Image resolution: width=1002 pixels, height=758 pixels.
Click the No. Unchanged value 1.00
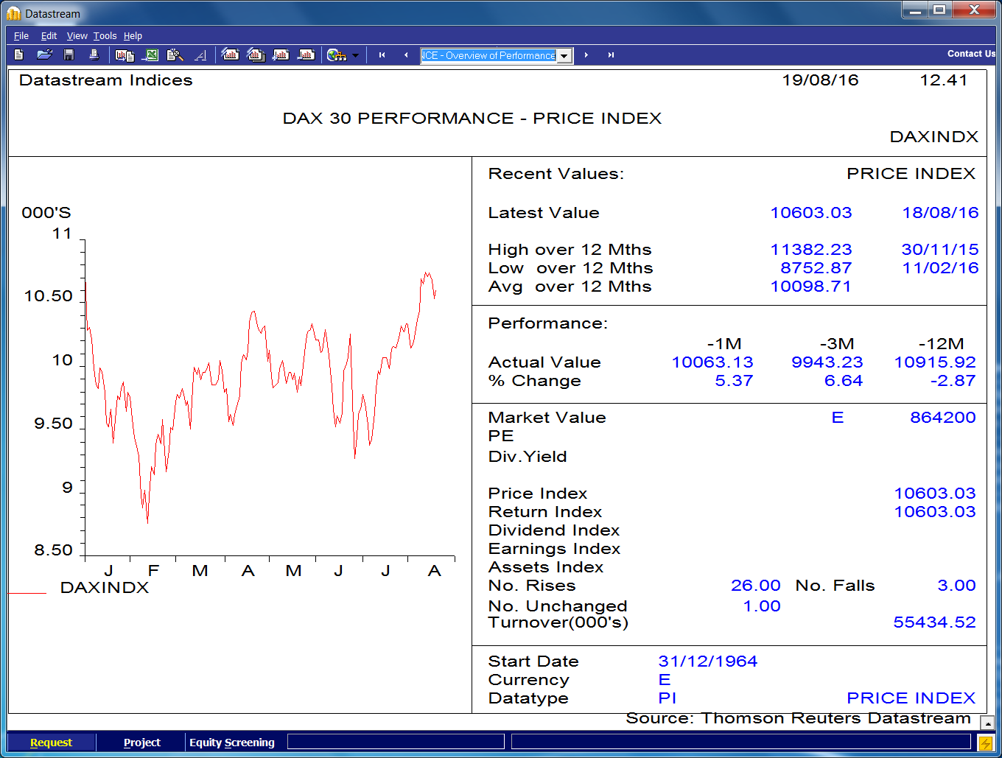(x=762, y=606)
